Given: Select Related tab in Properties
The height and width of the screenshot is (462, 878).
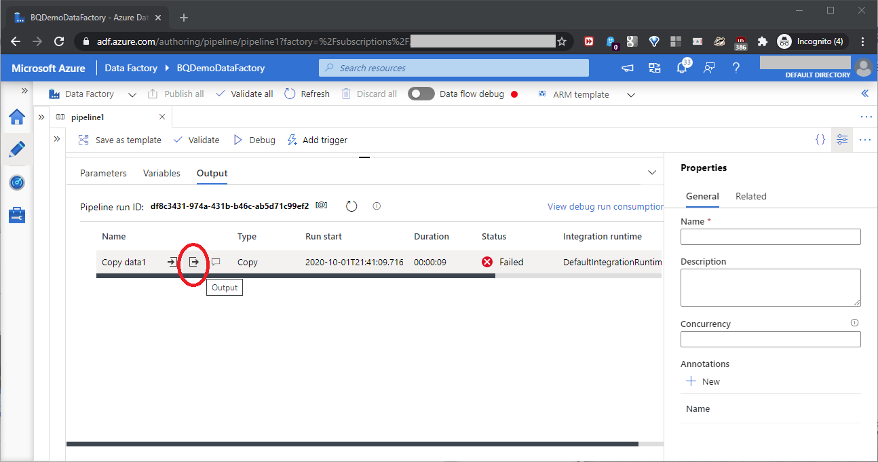Looking at the screenshot, I should pyautogui.click(x=751, y=196).
